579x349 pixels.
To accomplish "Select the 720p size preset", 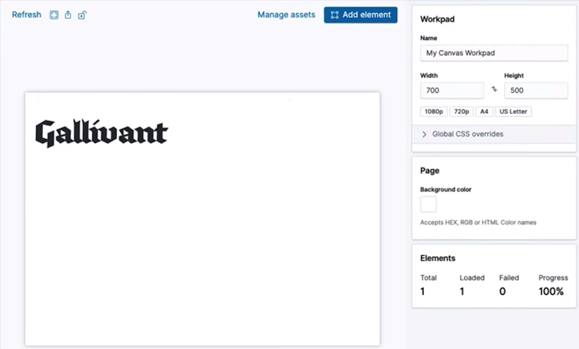I will [x=461, y=111].
